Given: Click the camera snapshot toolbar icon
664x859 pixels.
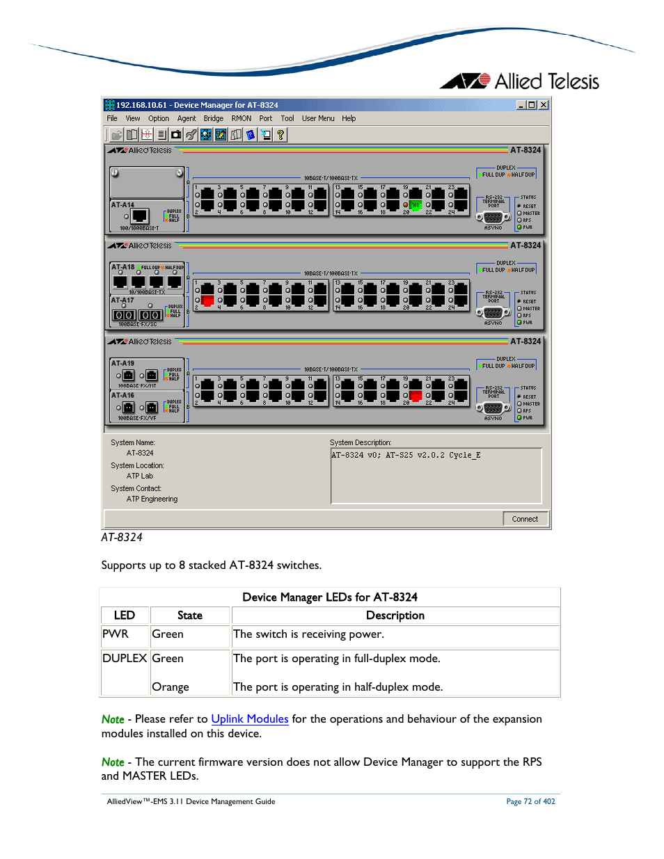Looking at the screenshot, I should click(176, 135).
